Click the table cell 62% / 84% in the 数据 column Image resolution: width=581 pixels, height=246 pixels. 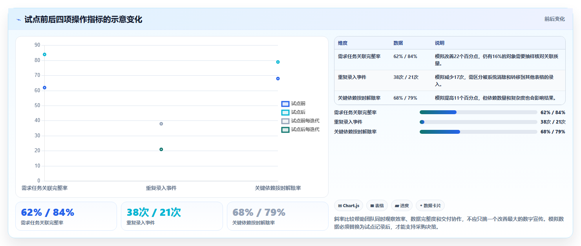(x=405, y=56)
